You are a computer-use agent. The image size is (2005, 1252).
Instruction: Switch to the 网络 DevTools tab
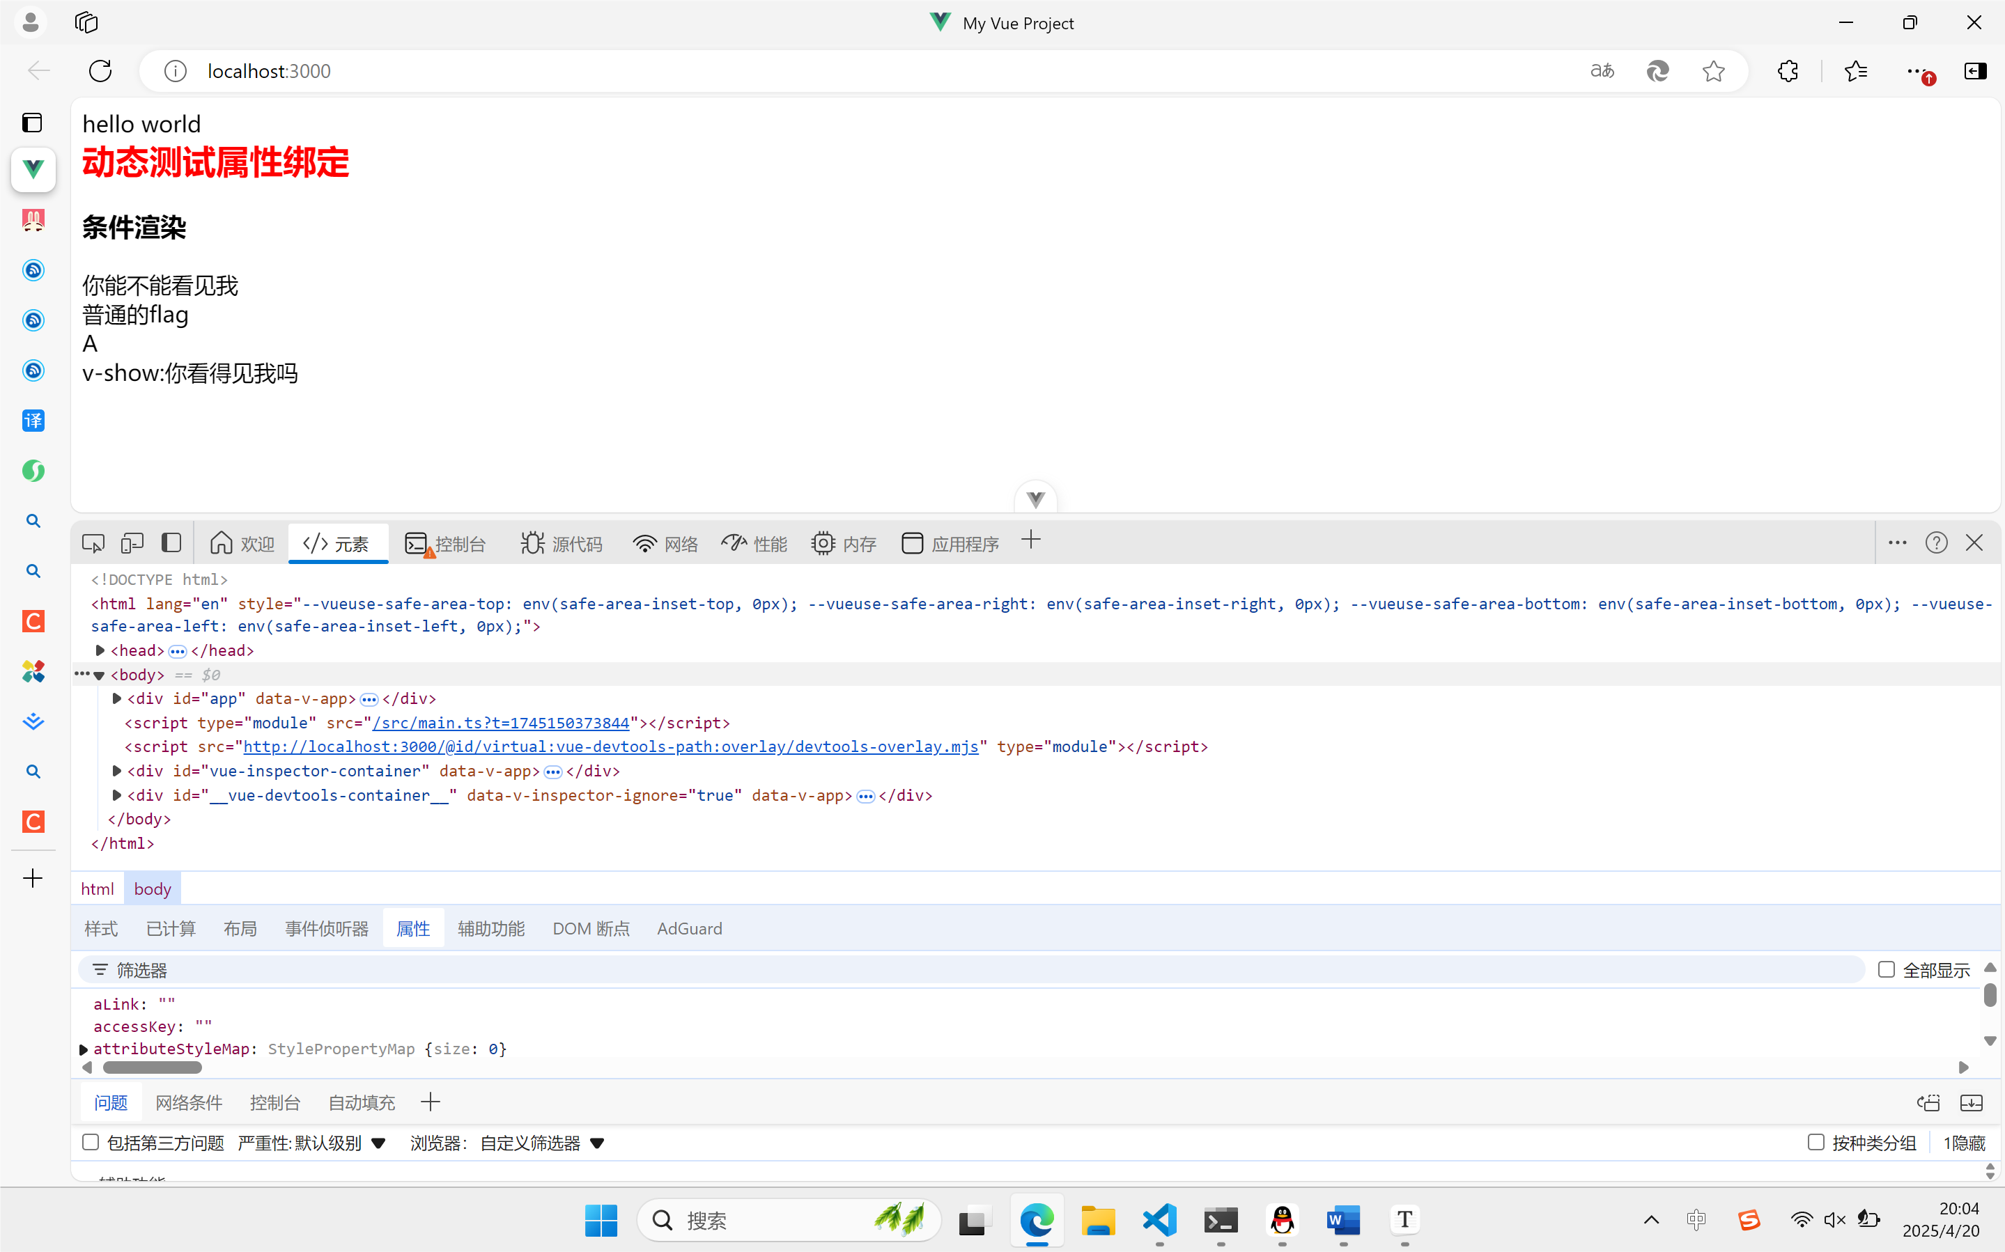click(x=666, y=544)
